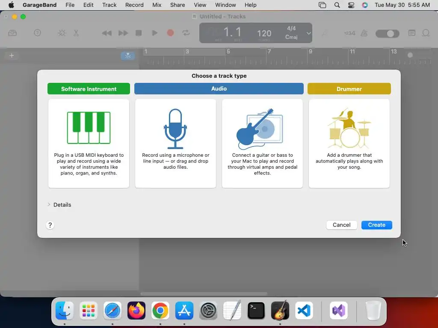Click the 1.1 playhead position display

pyautogui.click(x=232, y=32)
